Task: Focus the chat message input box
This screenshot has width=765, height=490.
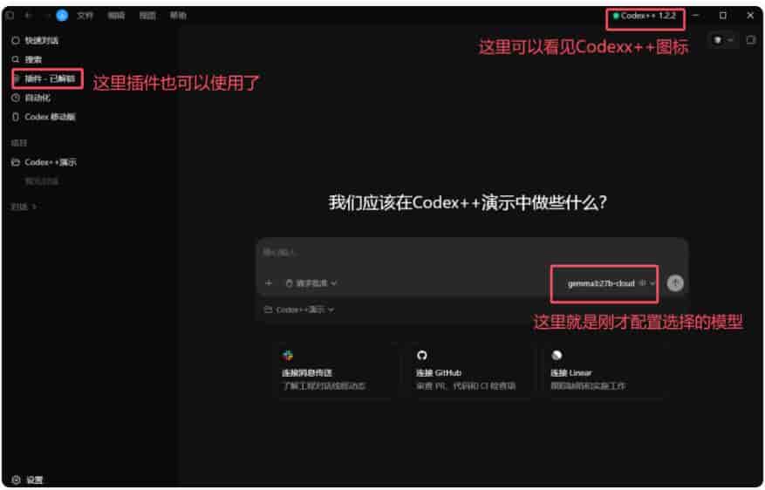Action: click(472, 253)
